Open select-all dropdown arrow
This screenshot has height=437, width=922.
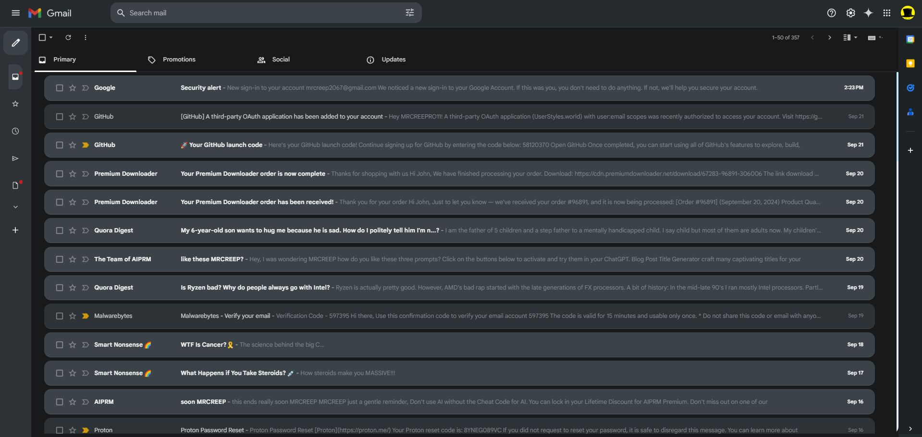point(51,37)
